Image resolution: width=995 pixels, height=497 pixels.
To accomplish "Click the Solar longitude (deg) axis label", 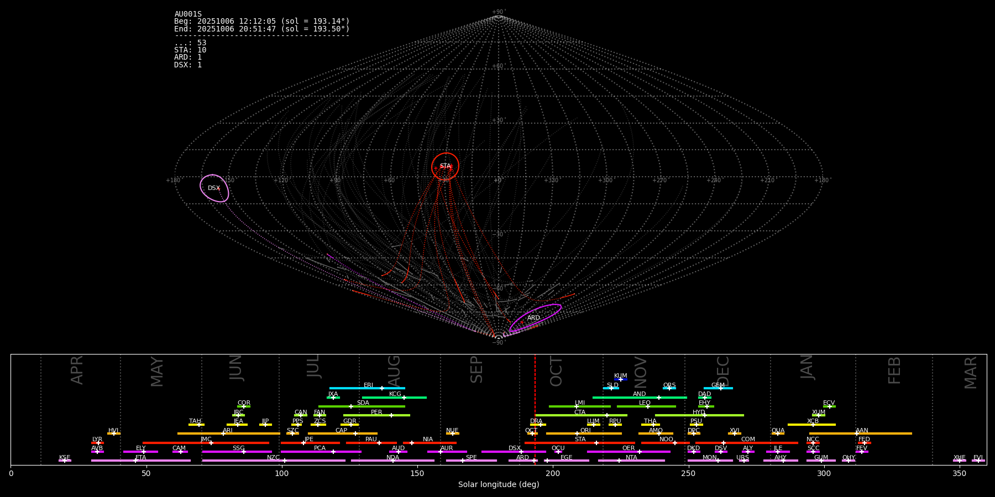I will tap(498, 485).
